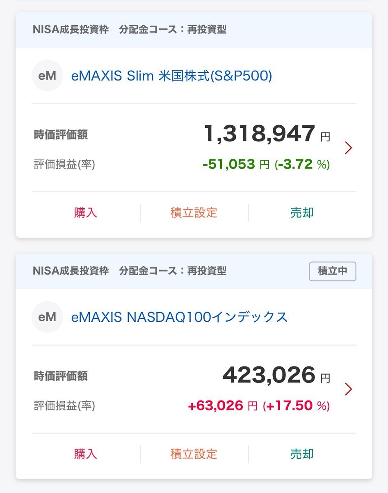
Task: Expand S&P500 details with red chevron
Action: coord(349,147)
